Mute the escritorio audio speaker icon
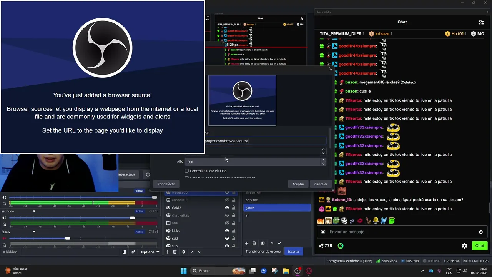 click(x=4, y=218)
